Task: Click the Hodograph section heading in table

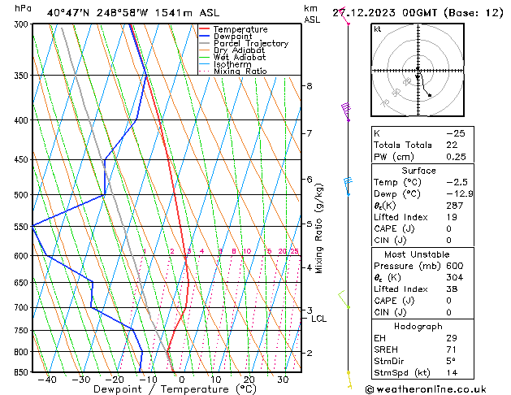Action: (x=418, y=327)
